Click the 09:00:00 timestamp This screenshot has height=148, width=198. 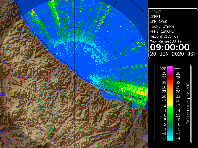(170, 47)
